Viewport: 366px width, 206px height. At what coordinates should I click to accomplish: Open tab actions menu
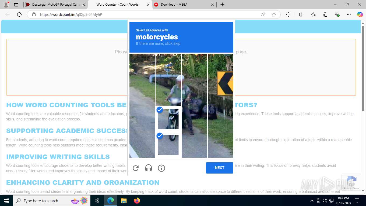16,5
